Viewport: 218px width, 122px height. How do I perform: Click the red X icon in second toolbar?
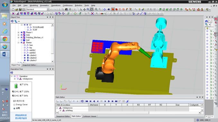92,13
